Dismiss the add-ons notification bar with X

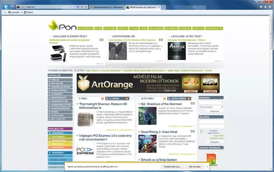coord(207,167)
